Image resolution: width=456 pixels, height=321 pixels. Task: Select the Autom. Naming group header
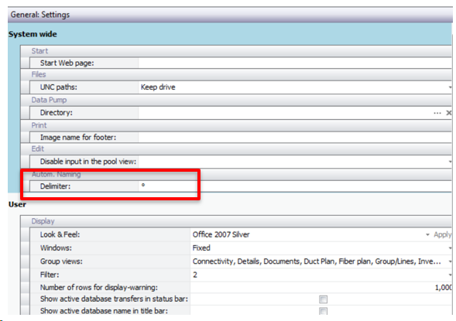point(56,174)
